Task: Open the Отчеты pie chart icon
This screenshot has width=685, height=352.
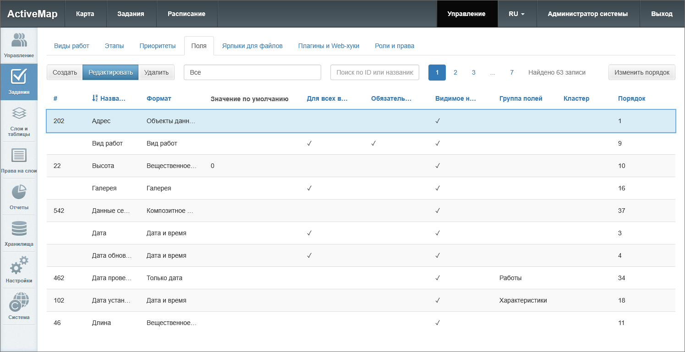Action: click(19, 192)
